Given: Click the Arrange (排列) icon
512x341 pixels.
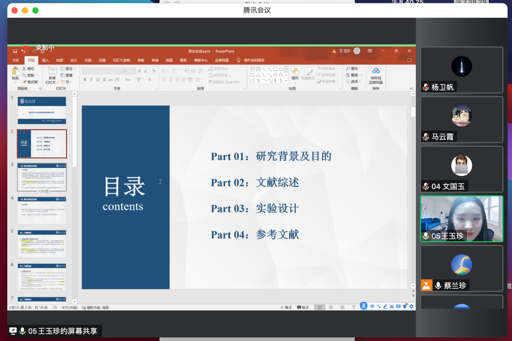Looking at the screenshot, I should (x=295, y=70).
